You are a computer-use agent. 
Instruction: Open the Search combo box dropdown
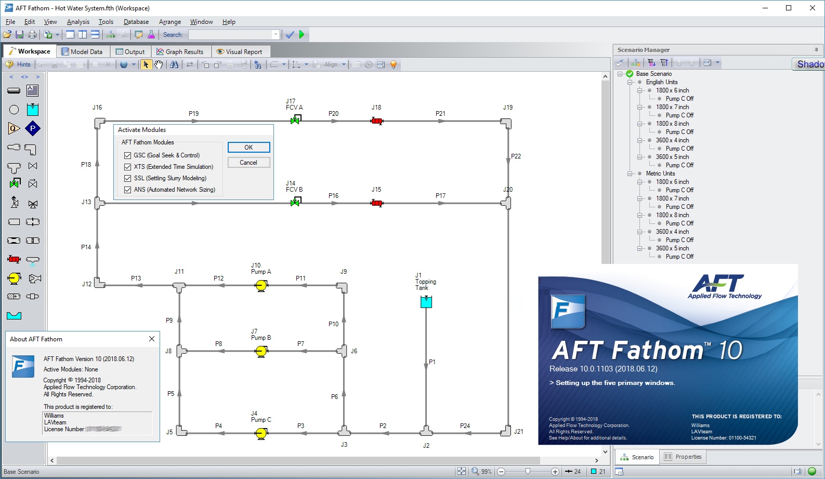pyautogui.click(x=276, y=35)
